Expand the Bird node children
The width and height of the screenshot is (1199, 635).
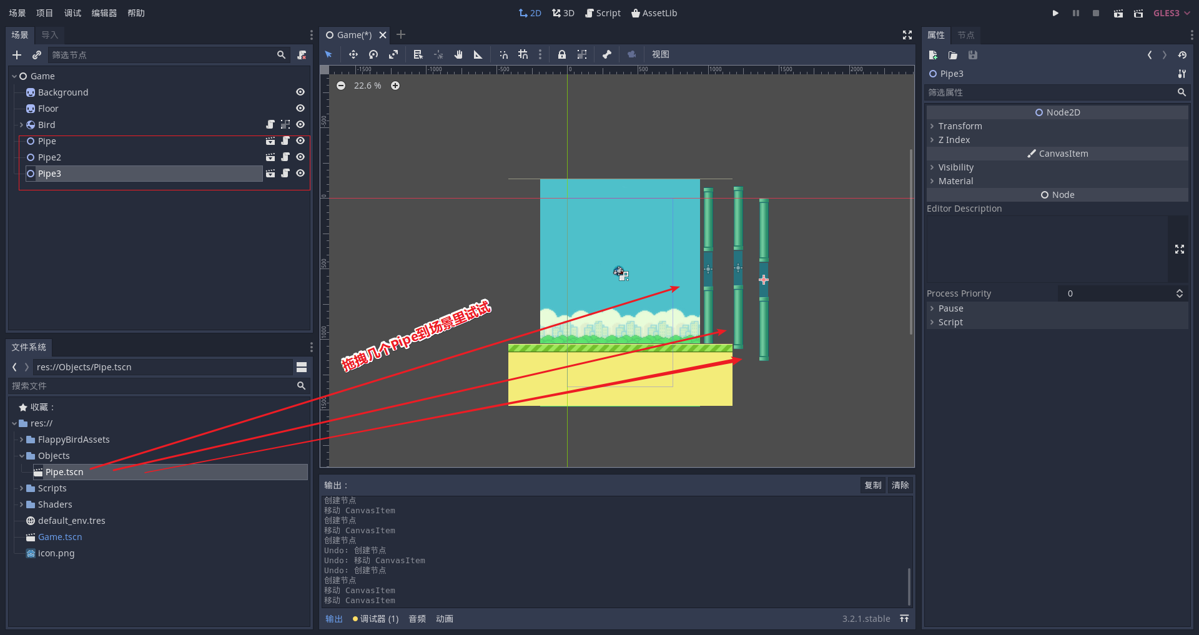(22, 125)
